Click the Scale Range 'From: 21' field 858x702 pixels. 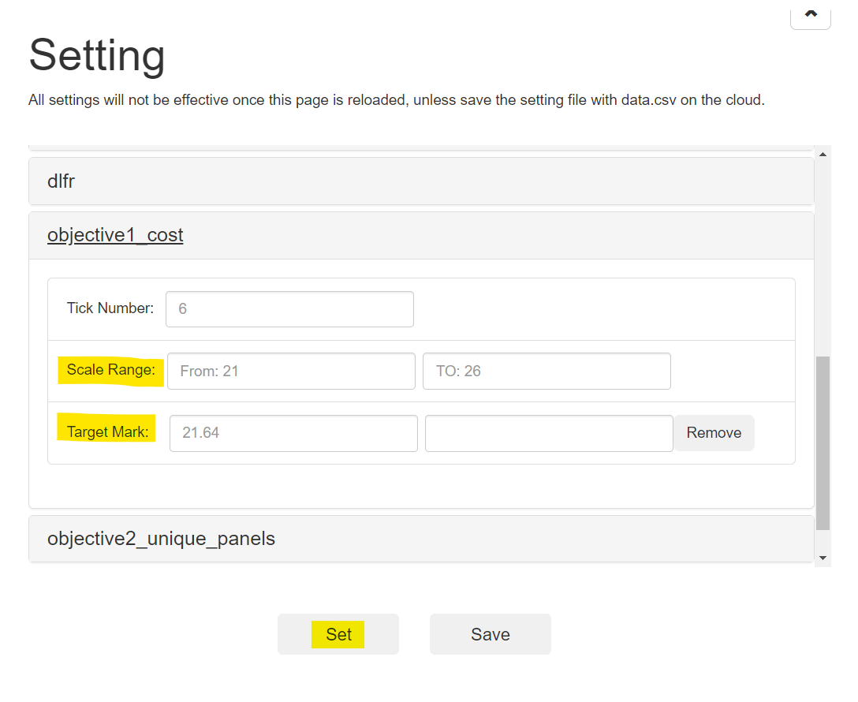tap(291, 371)
